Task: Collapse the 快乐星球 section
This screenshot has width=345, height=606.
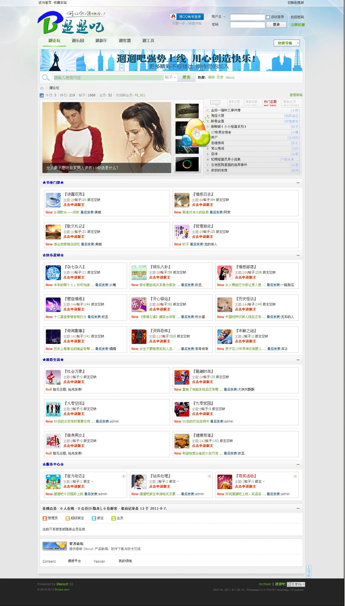Action: [298, 255]
